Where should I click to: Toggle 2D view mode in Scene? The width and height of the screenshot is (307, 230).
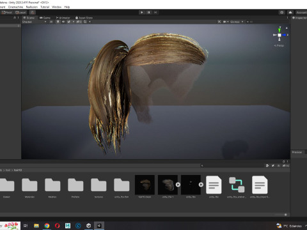(x=51, y=22)
